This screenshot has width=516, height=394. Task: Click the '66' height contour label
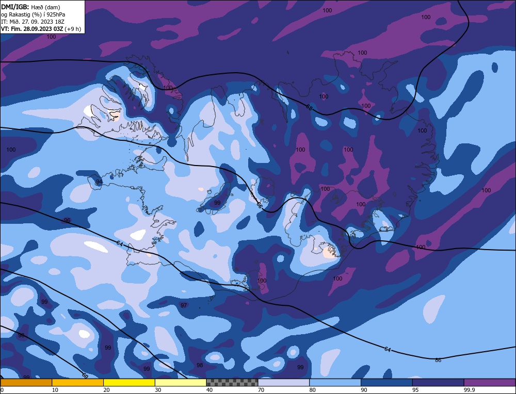[260, 206]
